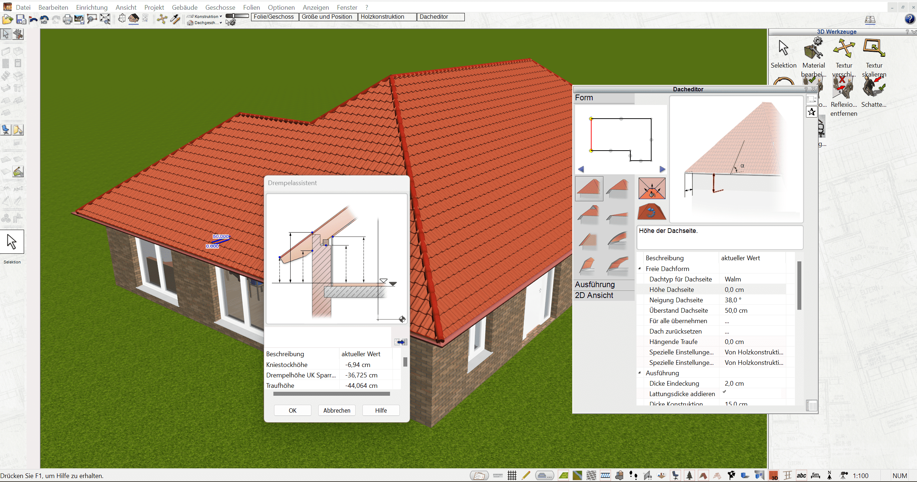Click the catalog book icon at top right

click(870, 20)
